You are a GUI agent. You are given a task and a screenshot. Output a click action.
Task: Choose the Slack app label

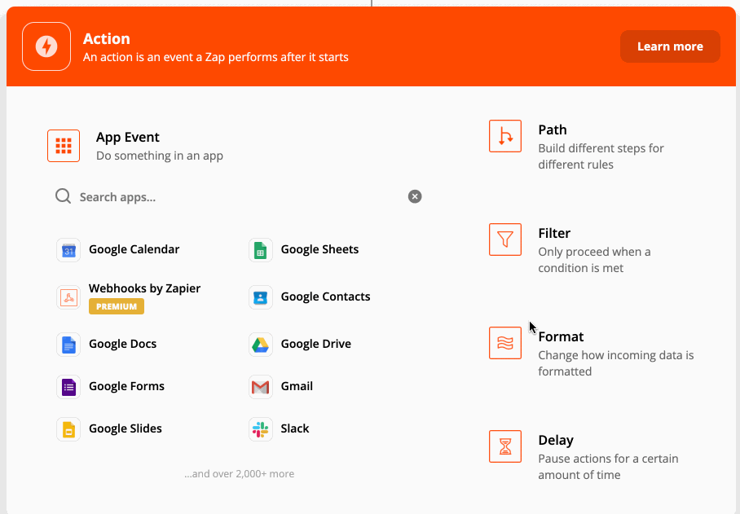294,428
